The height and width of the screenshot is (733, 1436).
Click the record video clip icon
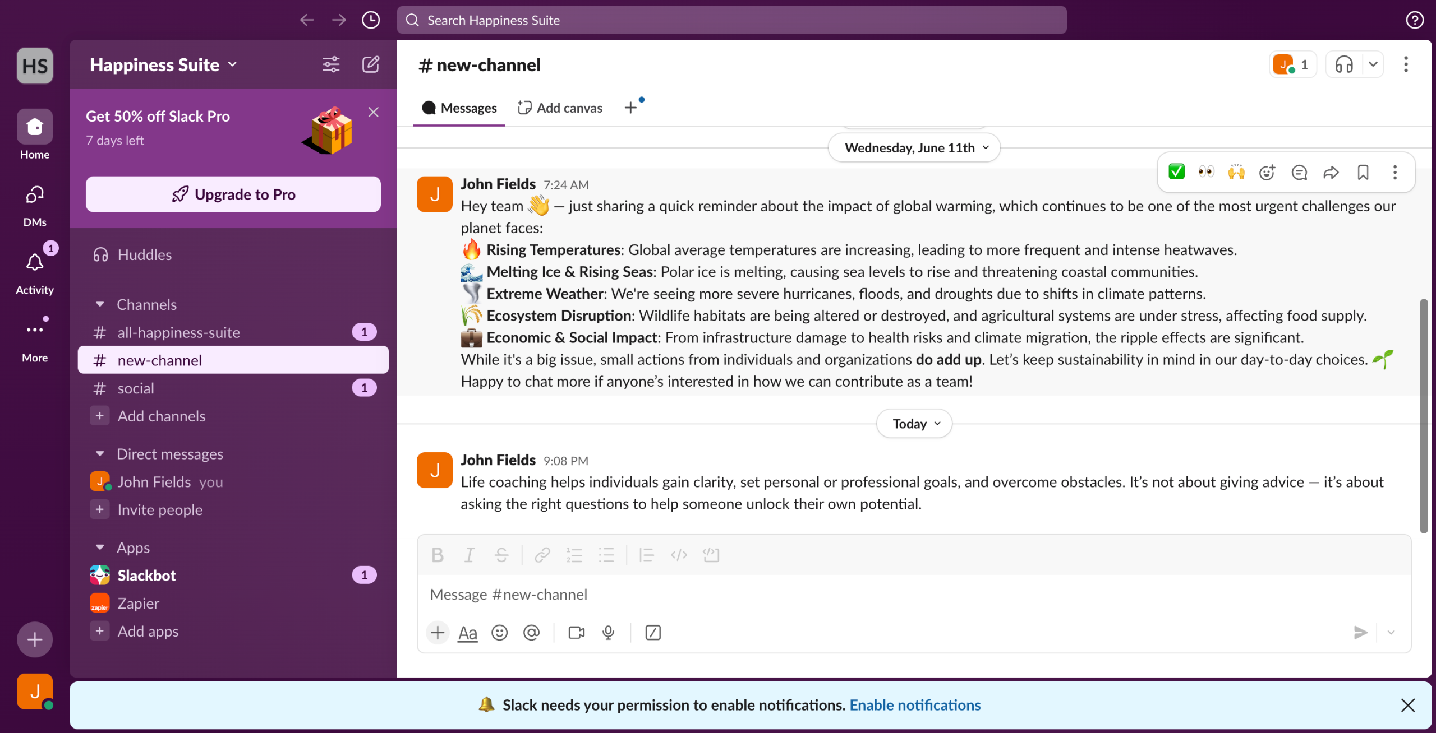coord(576,633)
